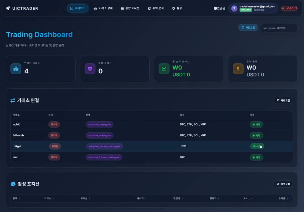Start the okx exchange bot
Screen dimensions: 304x212
pos(256,157)
